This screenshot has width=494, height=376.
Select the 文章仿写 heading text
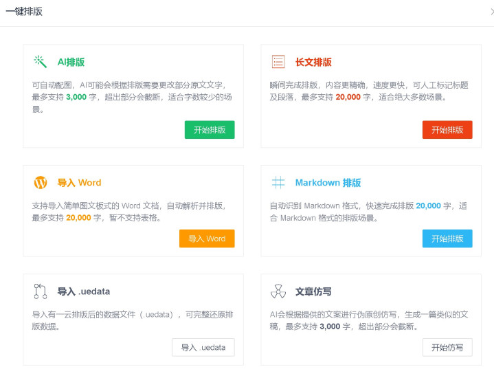tap(313, 291)
